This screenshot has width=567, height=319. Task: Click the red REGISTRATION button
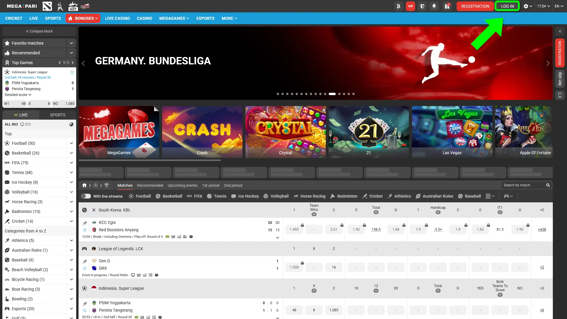475,6
